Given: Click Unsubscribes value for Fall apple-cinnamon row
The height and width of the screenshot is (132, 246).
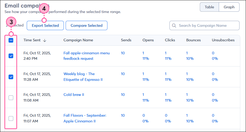Looking at the screenshot, I should coord(215,56).
